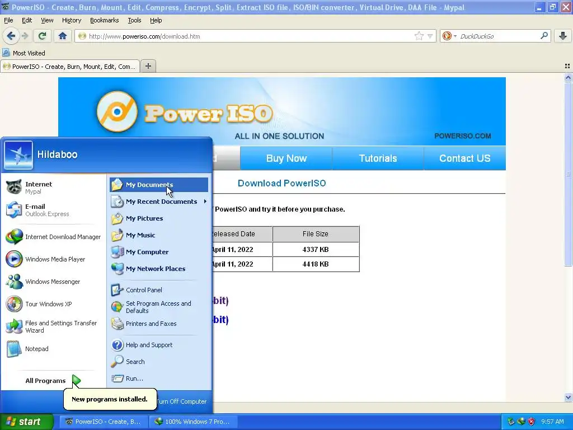Image resolution: width=573 pixels, height=430 pixels.
Task: Click the forward navigation arrow
Action: pos(25,36)
